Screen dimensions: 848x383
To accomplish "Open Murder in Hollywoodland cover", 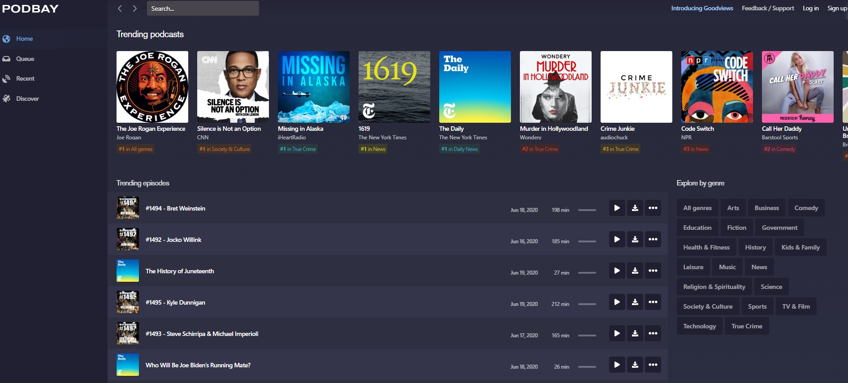I will coord(556,87).
